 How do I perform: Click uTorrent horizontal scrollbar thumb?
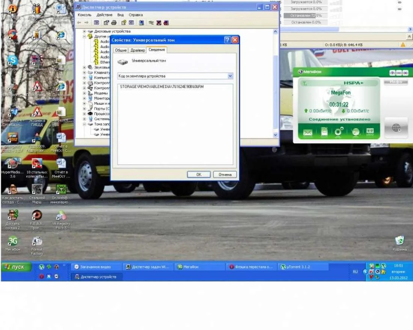tap(309, 29)
